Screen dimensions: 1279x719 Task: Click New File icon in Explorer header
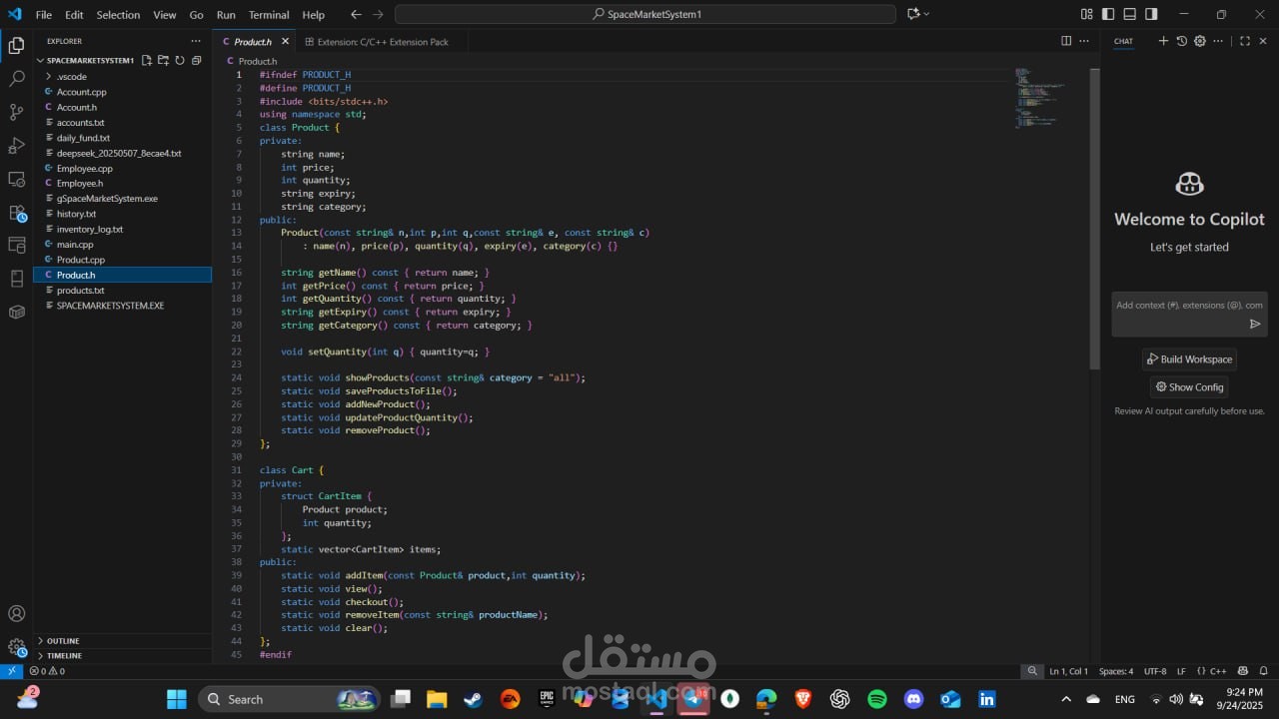click(147, 60)
